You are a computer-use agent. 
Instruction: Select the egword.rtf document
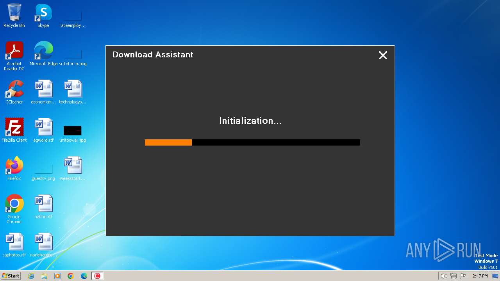pos(43,130)
